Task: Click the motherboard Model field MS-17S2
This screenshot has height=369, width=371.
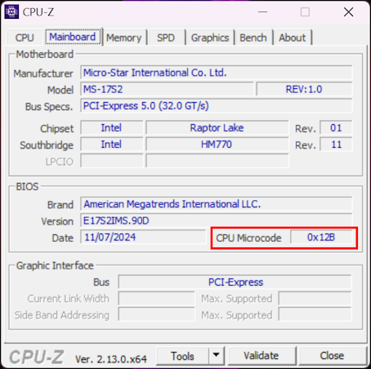Action: point(167,89)
